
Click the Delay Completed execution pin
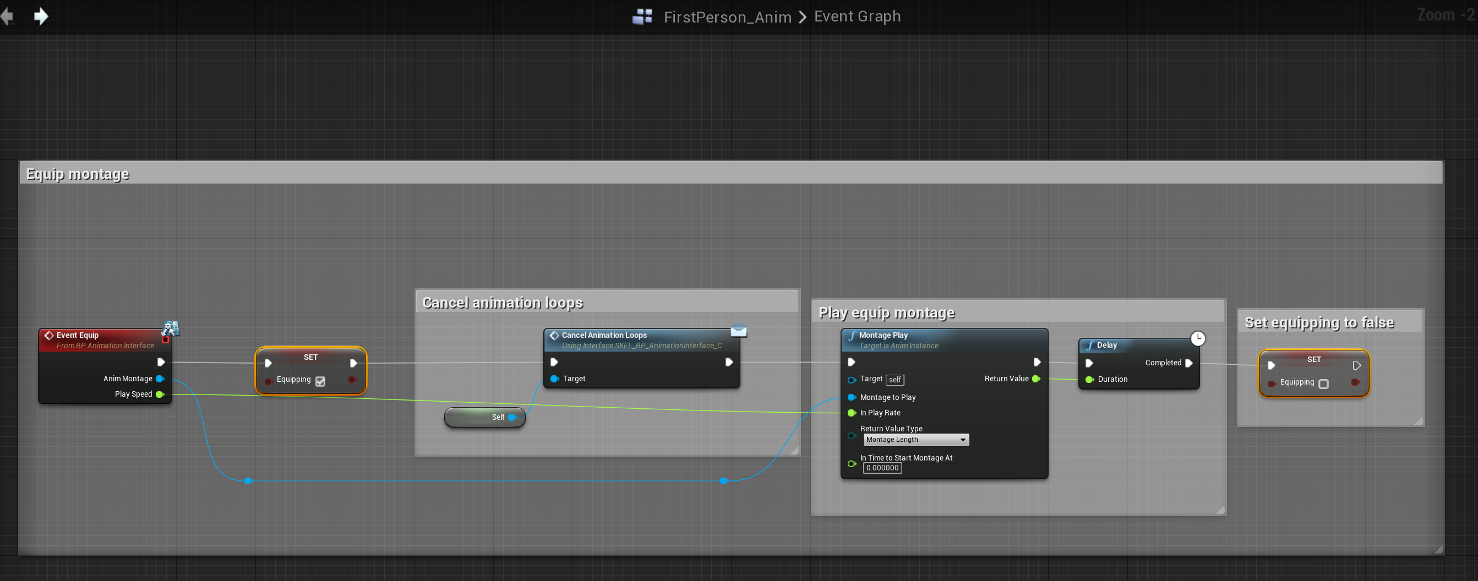1189,363
